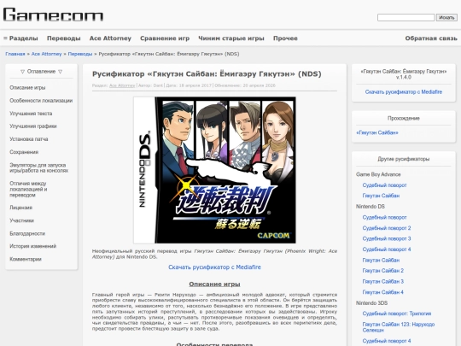Open the Прочее menu item

(x=285, y=38)
